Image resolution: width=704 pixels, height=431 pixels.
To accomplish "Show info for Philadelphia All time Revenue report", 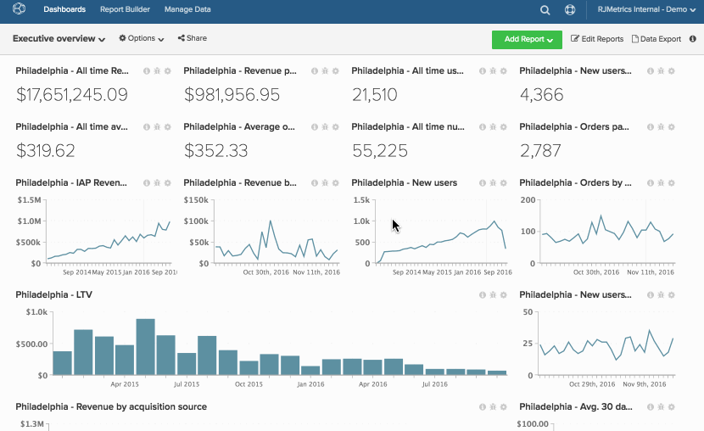I will 147,70.
